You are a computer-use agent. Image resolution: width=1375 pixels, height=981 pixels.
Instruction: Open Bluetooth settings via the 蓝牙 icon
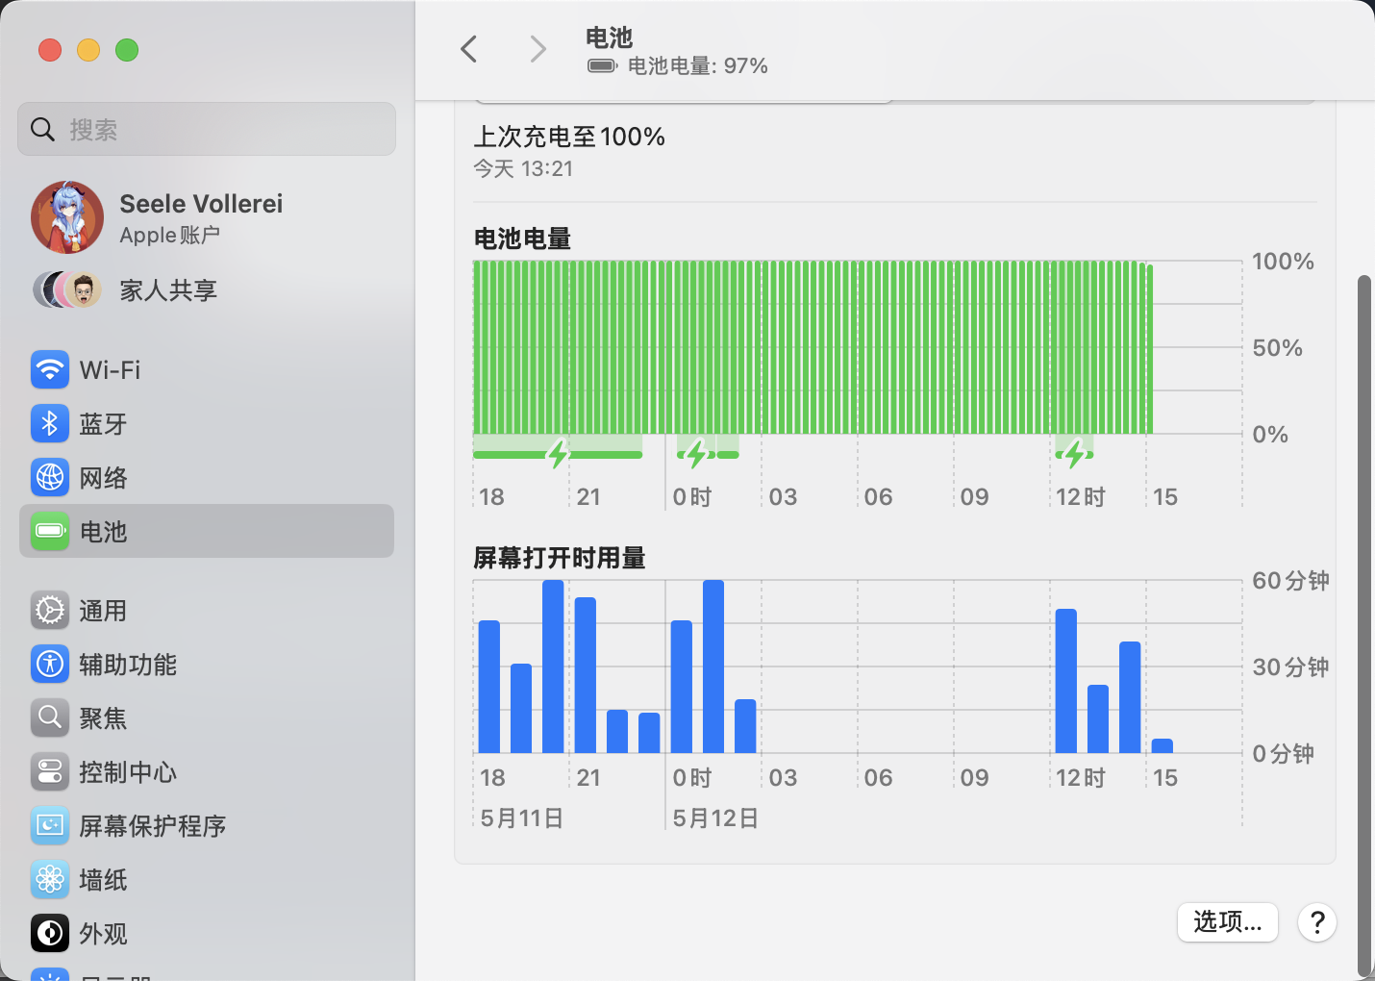[x=50, y=423]
